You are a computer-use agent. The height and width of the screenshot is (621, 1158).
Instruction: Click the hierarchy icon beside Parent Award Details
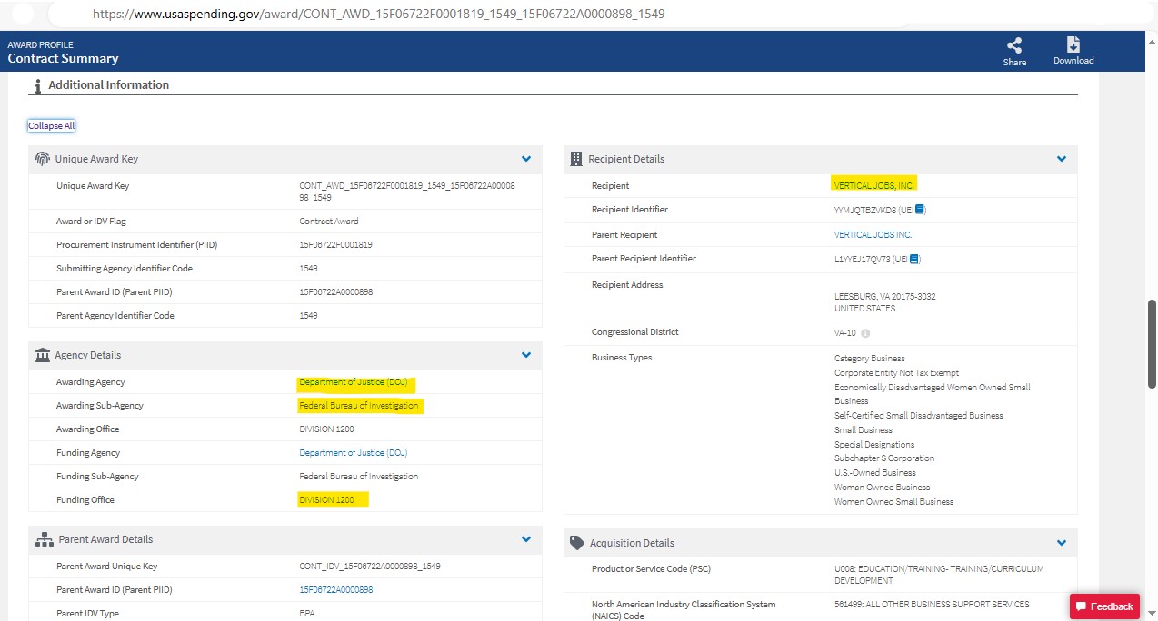(44, 539)
